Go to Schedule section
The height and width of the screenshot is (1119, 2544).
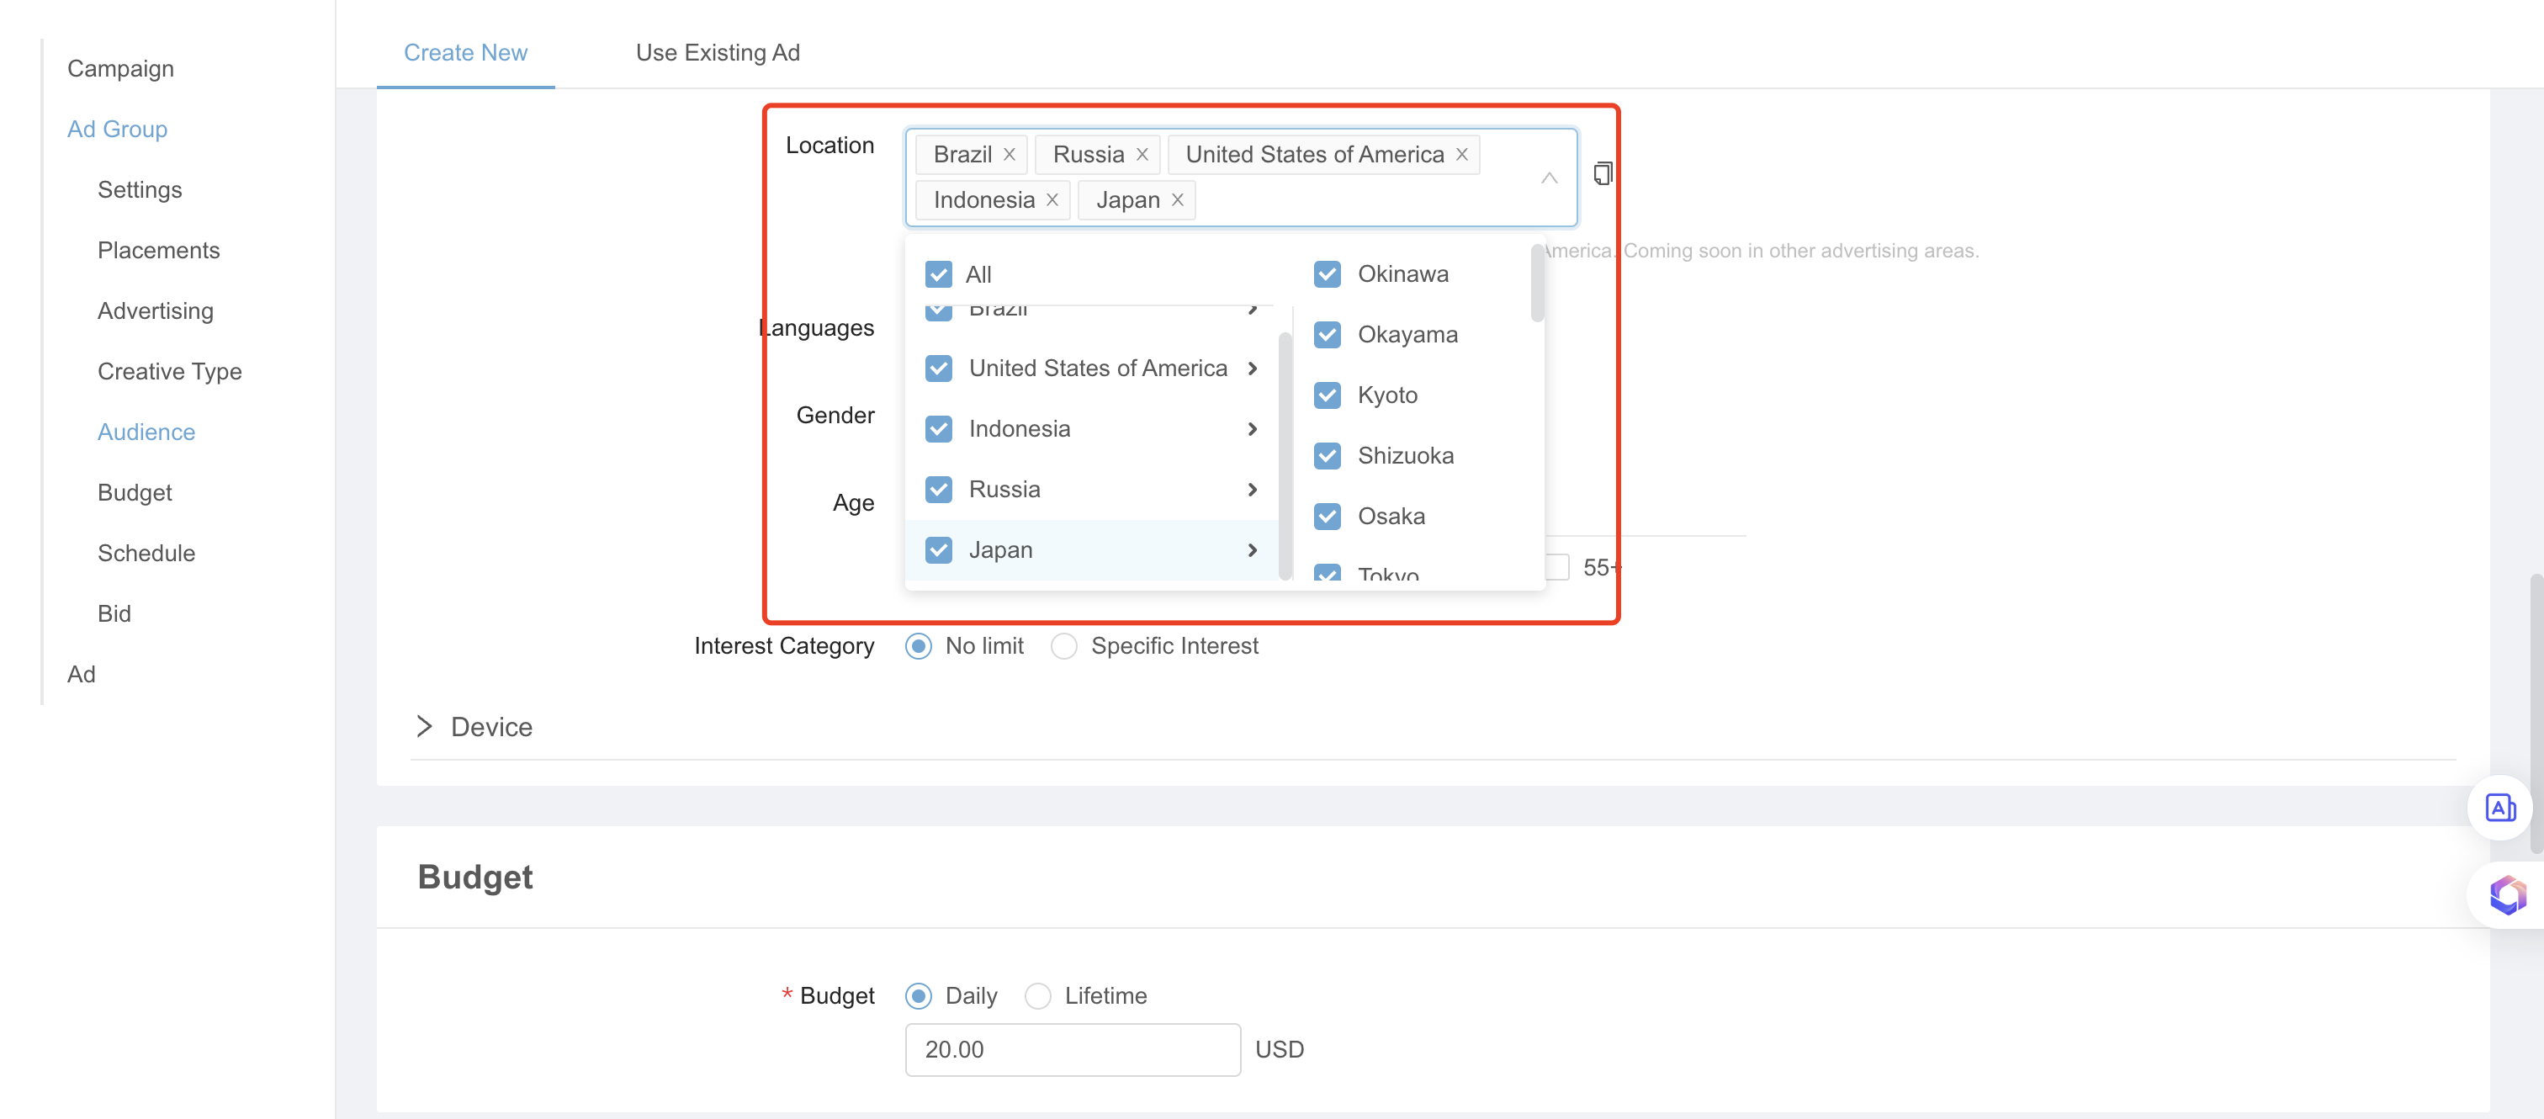coord(146,553)
